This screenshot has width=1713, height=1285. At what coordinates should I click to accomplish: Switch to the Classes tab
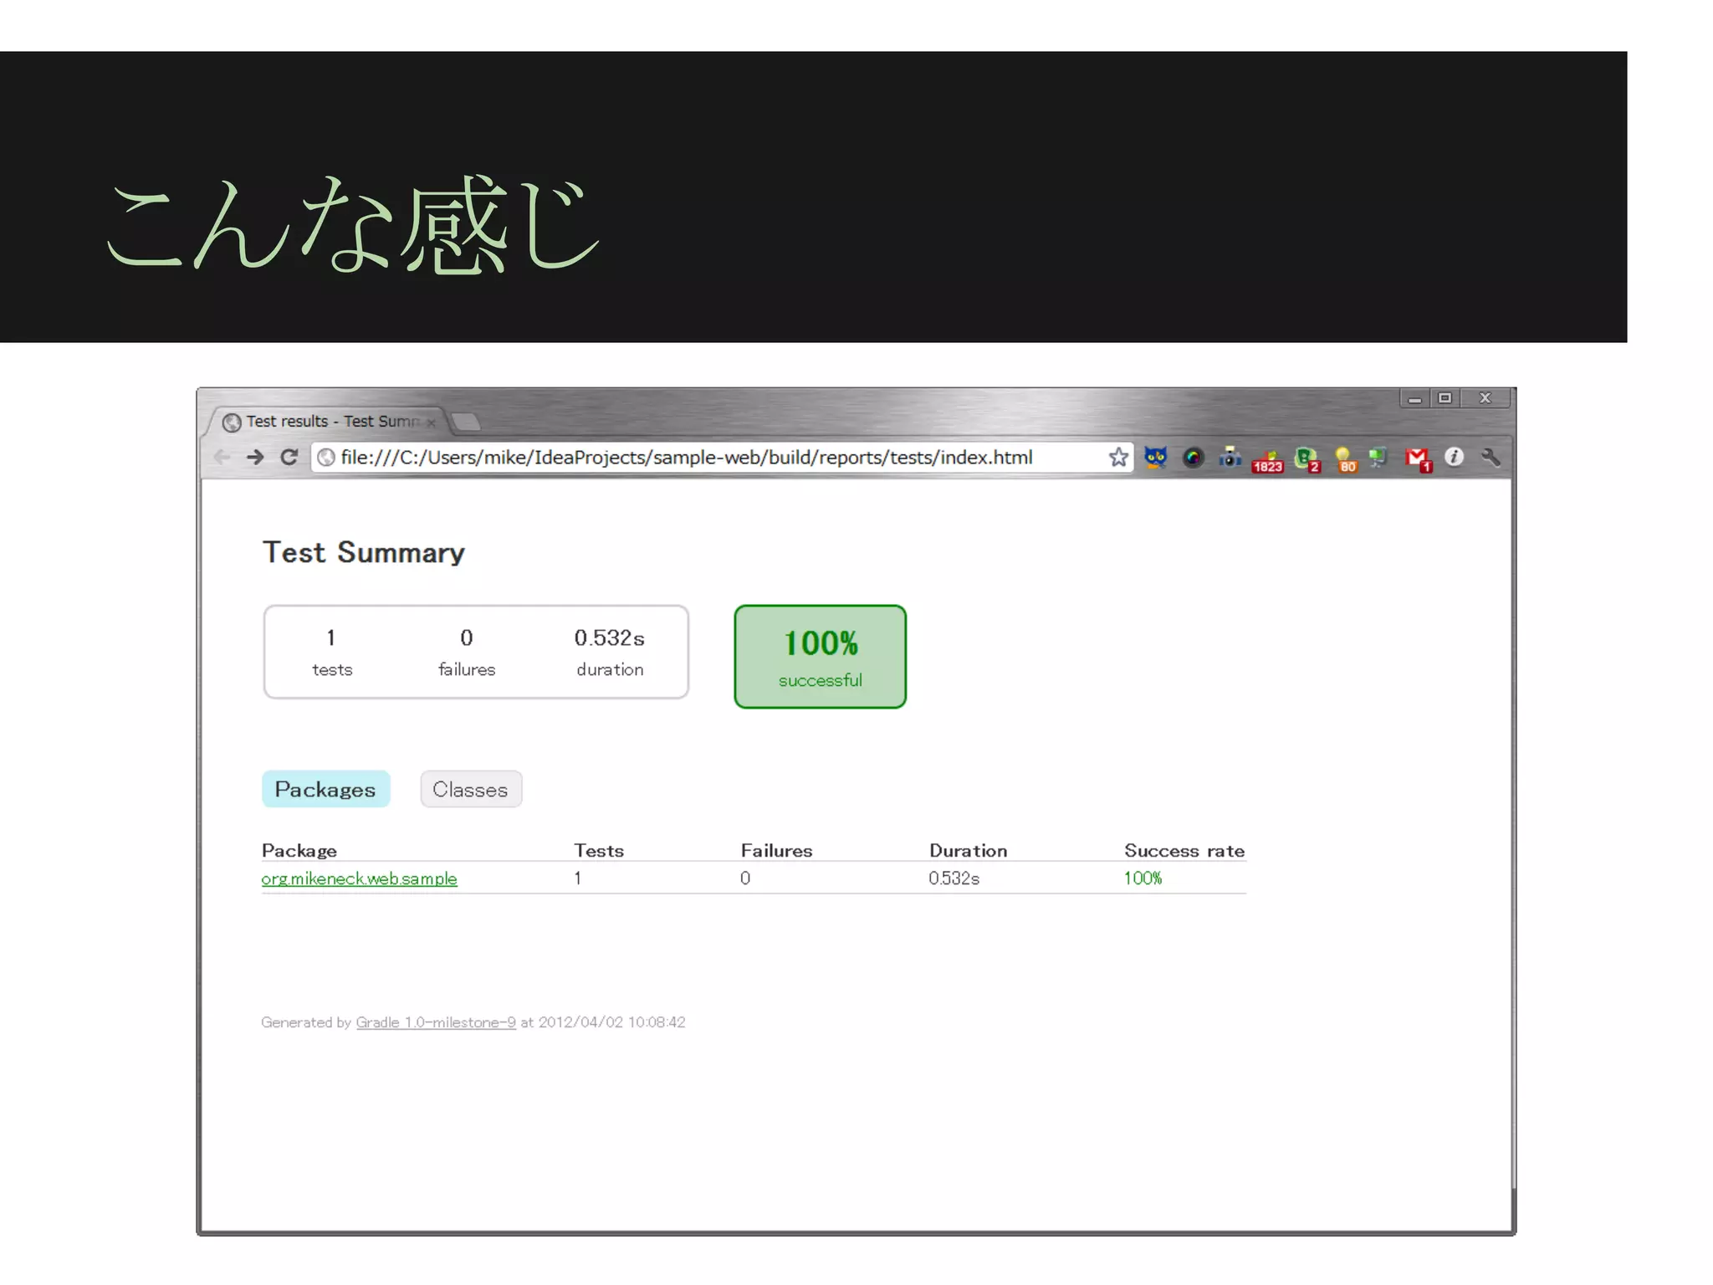point(470,790)
